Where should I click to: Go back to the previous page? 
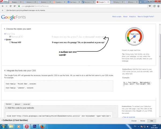[x=3, y=6]
